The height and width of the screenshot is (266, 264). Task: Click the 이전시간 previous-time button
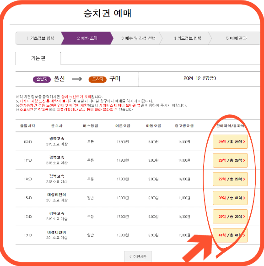coord(138,256)
